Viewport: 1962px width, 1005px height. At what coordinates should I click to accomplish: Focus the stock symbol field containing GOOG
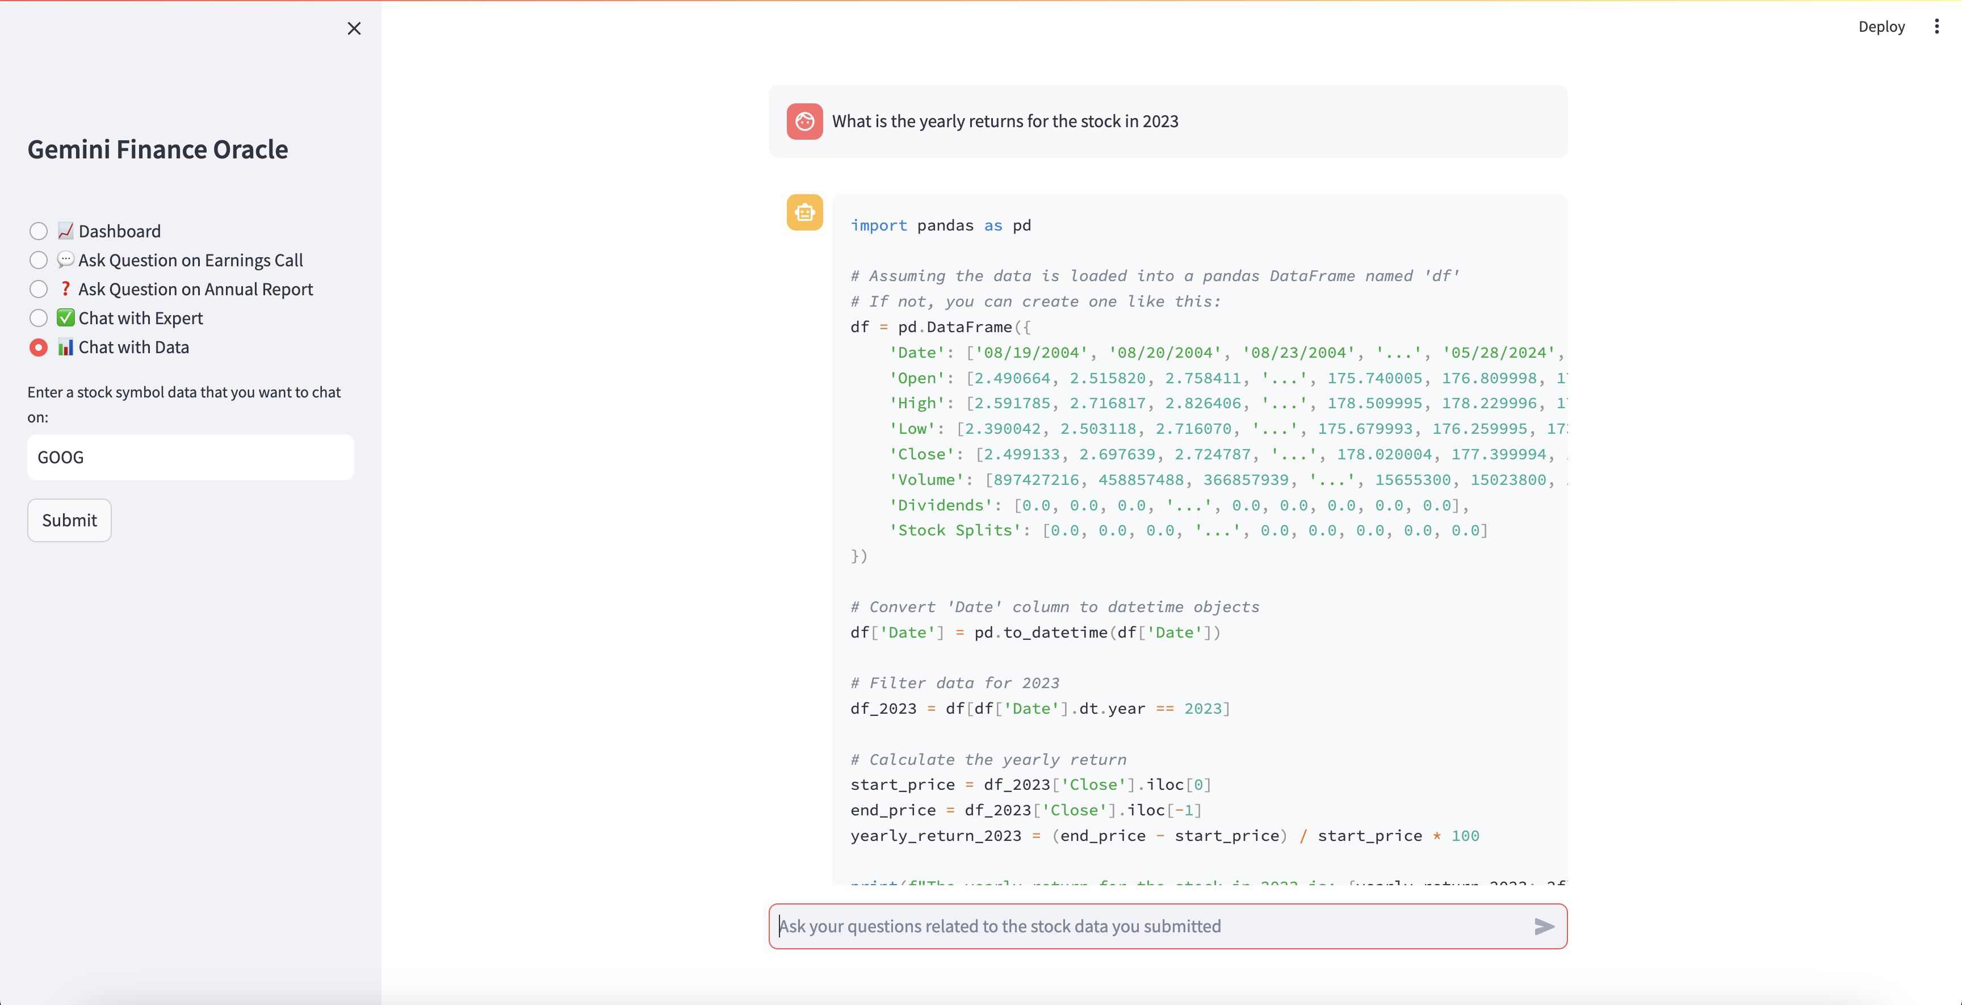(x=190, y=457)
